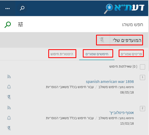This screenshot has width=149, height=135.
Task: Click the white magnifier icon in header
Action: click(22, 8)
